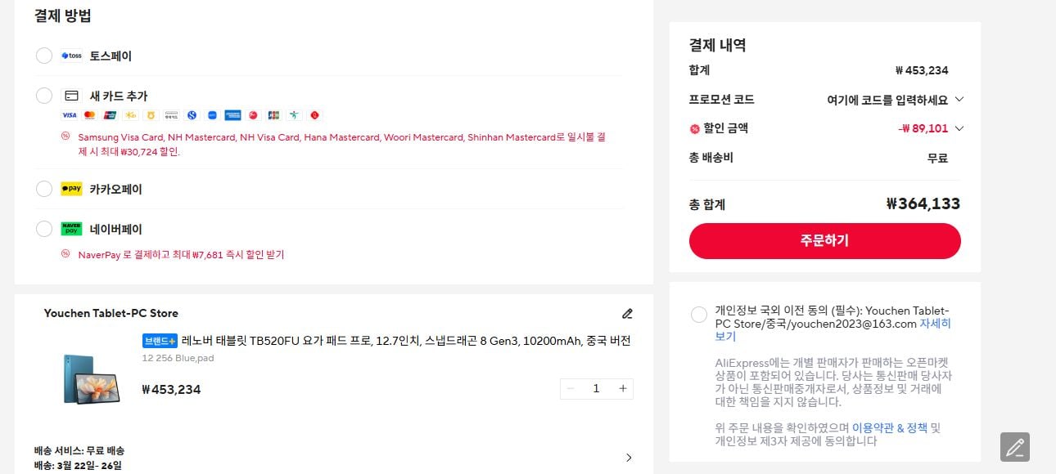Click the Lenovo tablet product thumbnail

[91, 378]
